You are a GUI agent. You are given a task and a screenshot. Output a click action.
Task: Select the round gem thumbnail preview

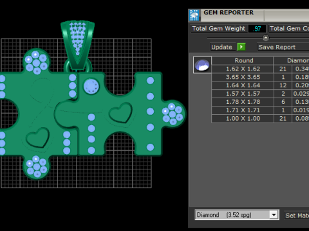pyautogui.click(x=202, y=65)
